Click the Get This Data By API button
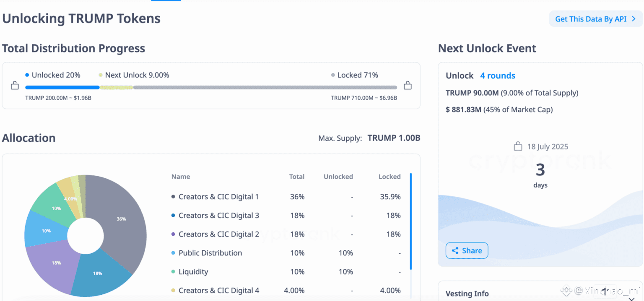The height and width of the screenshot is (301, 644). click(x=596, y=19)
